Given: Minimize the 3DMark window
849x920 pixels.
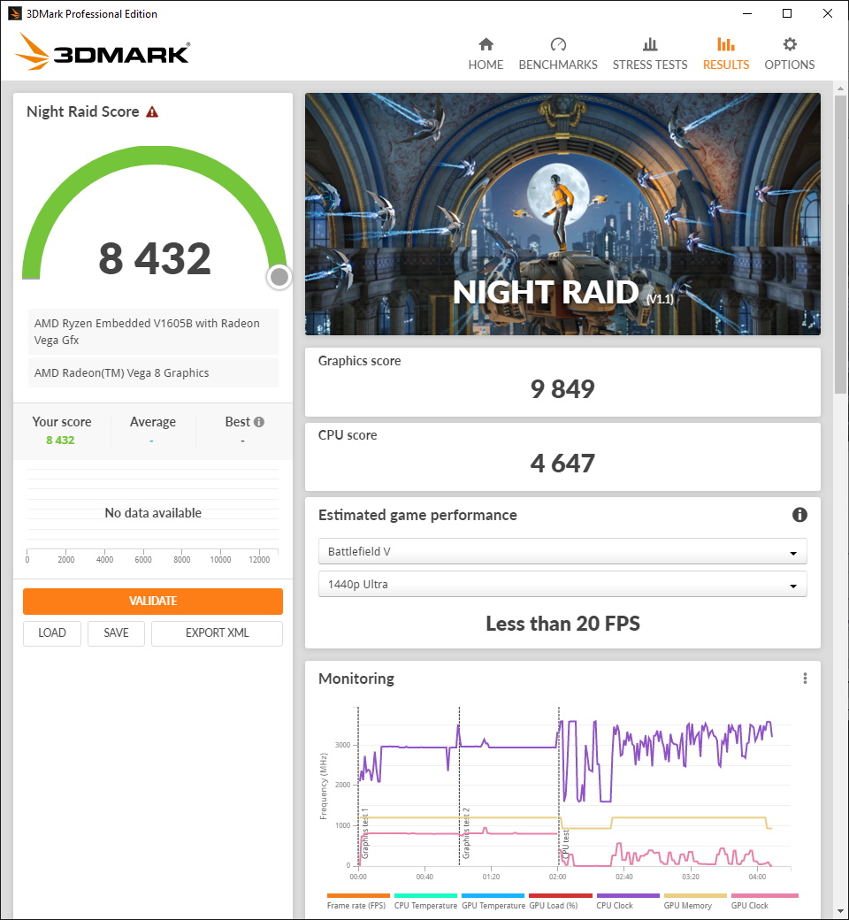Looking at the screenshot, I should [x=747, y=13].
